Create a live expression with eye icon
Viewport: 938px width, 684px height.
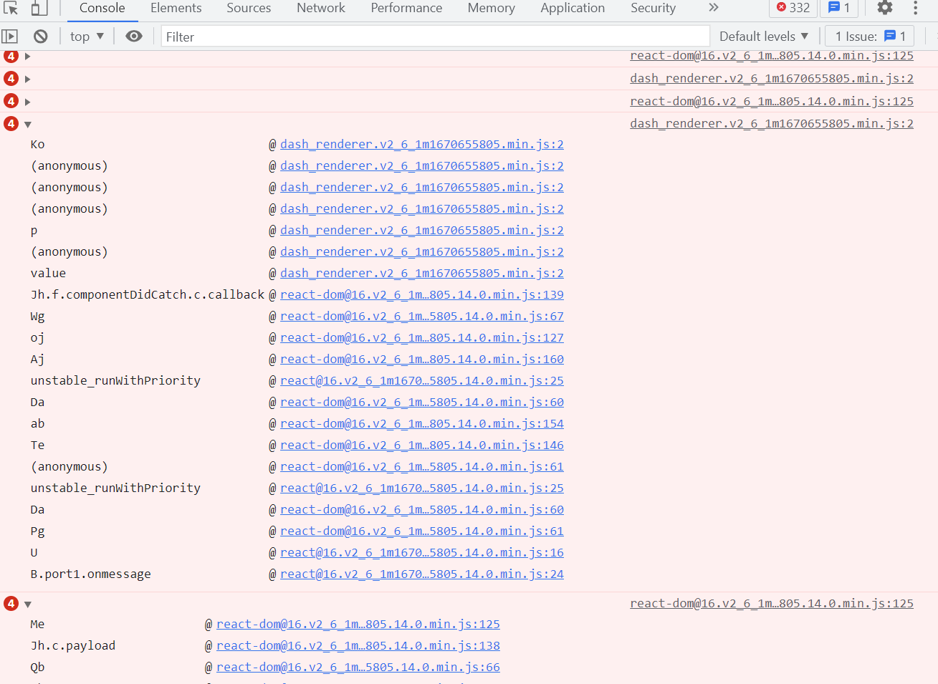pos(134,37)
